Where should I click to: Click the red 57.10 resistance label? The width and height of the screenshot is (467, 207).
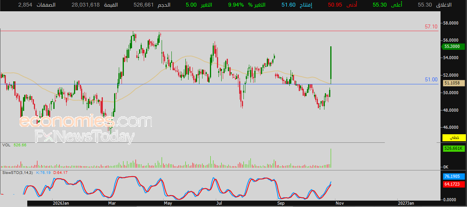tap(431, 27)
